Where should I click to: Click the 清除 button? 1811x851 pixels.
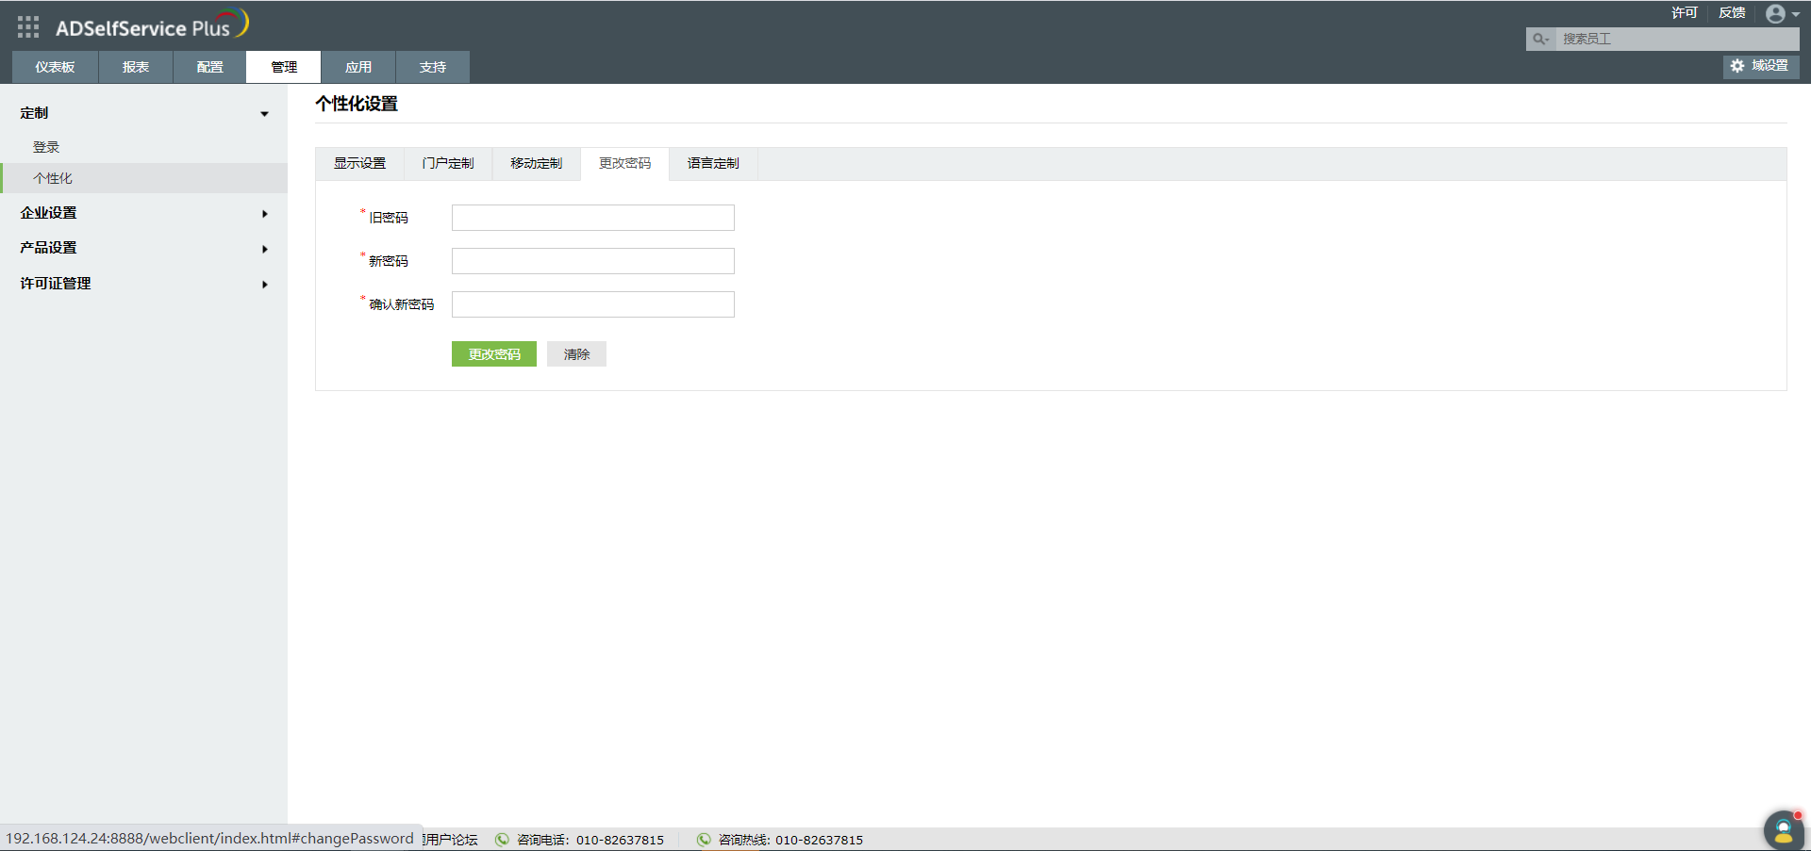576,354
